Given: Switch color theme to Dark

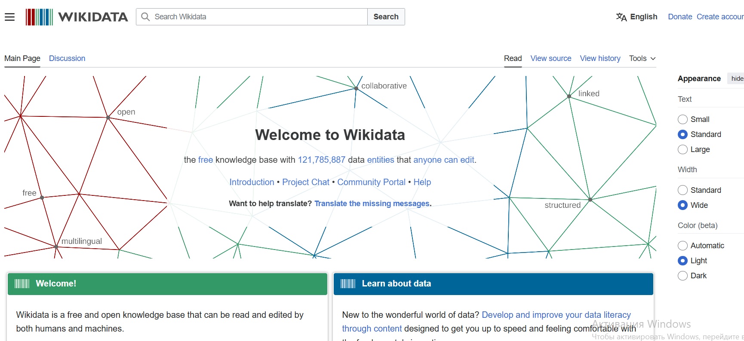Looking at the screenshot, I should 683,276.
